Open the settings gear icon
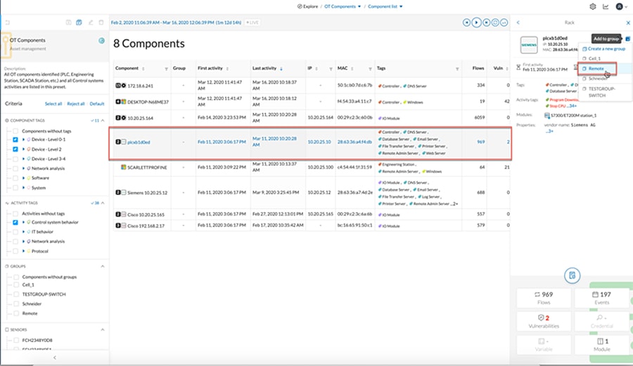Image resolution: width=633 pixels, height=366 pixels. point(593,6)
